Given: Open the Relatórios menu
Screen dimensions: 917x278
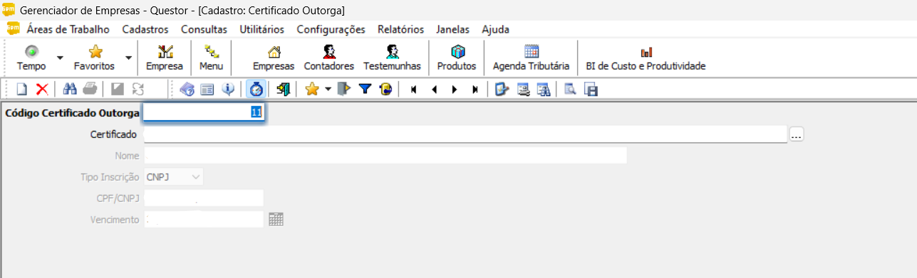Looking at the screenshot, I should [400, 29].
